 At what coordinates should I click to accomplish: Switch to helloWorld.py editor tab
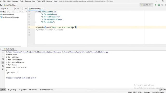(36, 9)
